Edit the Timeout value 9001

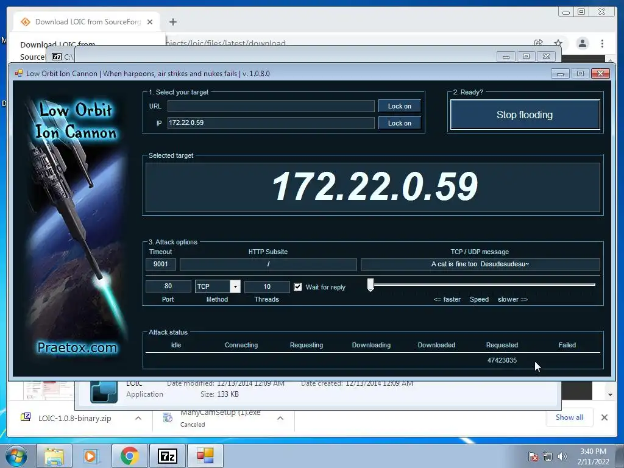click(160, 264)
